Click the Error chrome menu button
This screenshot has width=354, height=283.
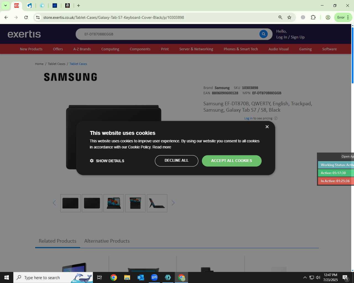(x=343, y=17)
